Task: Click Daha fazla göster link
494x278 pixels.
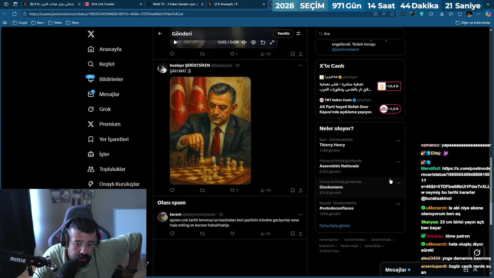Action: (x=335, y=225)
